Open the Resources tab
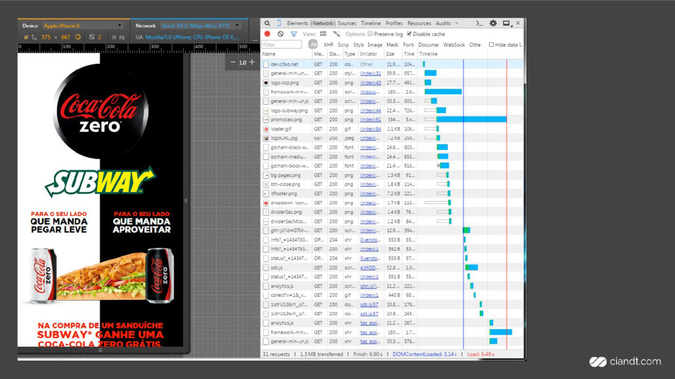 [419, 23]
